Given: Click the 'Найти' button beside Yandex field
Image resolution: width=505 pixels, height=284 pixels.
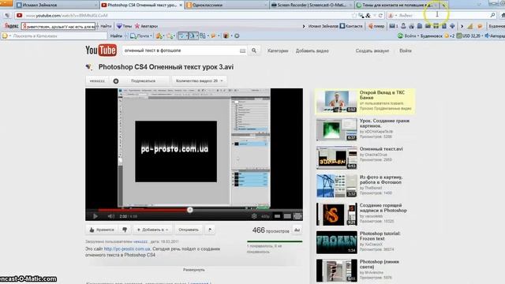Looking at the screenshot, I should coord(106,26).
